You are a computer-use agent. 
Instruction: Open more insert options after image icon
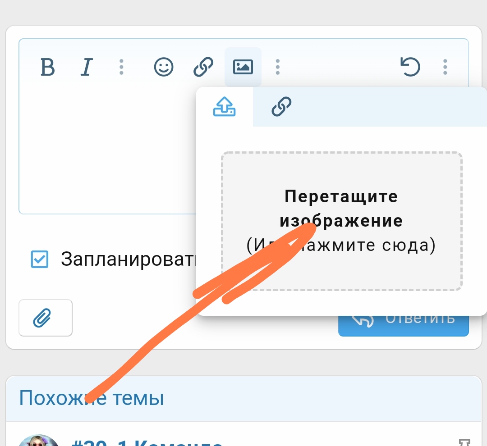pyautogui.click(x=278, y=67)
